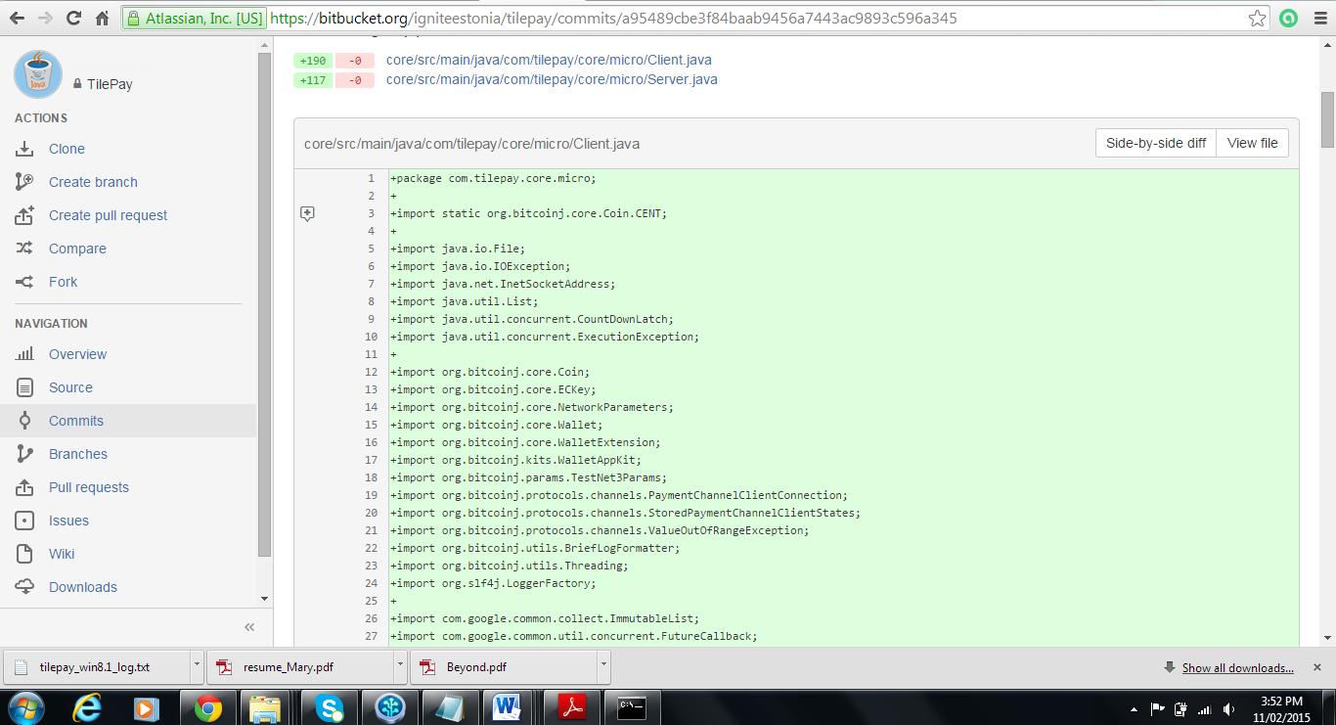The width and height of the screenshot is (1336, 725).
Task: Click the browser address bar URL
Action: [x=613, y=19]
